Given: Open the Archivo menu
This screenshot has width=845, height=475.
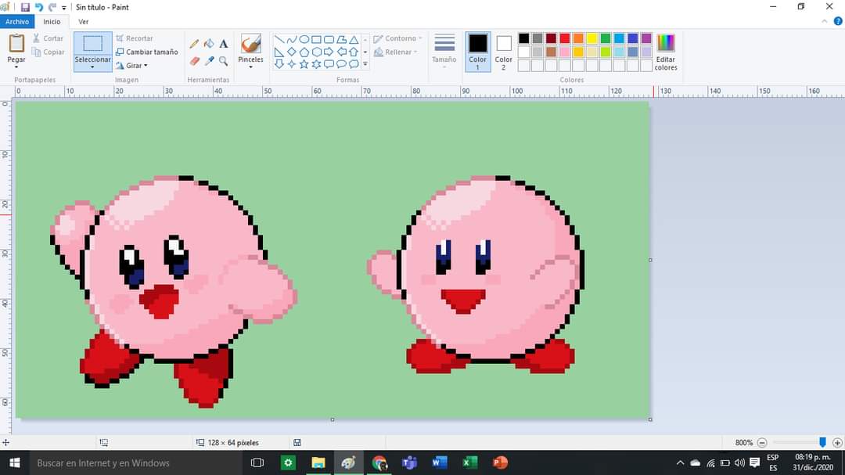Looking at the screenshot, I should pos(16,22).
